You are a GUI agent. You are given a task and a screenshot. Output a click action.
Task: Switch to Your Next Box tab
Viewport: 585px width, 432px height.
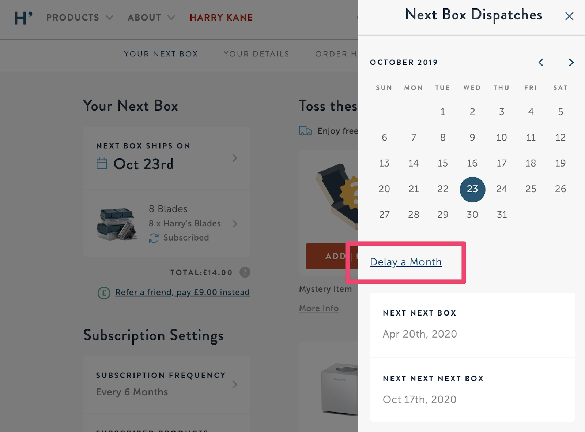(x=161, y=54)
